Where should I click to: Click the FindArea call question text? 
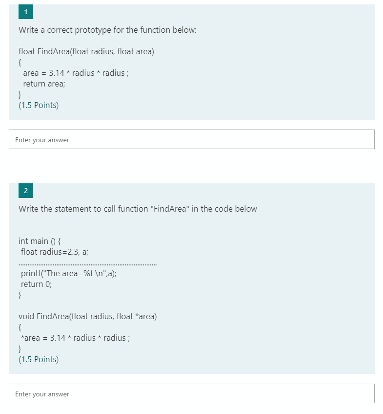(137, 209)
